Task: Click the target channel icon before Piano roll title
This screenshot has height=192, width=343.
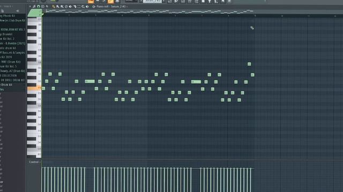Action: [94, 6]
